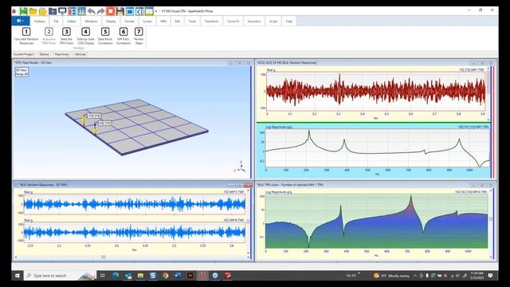This screenshot has width=510, height=287.
Task: Click hotkey 2 Acquire a TRN Chain
Action: click(x=49, y=36)
